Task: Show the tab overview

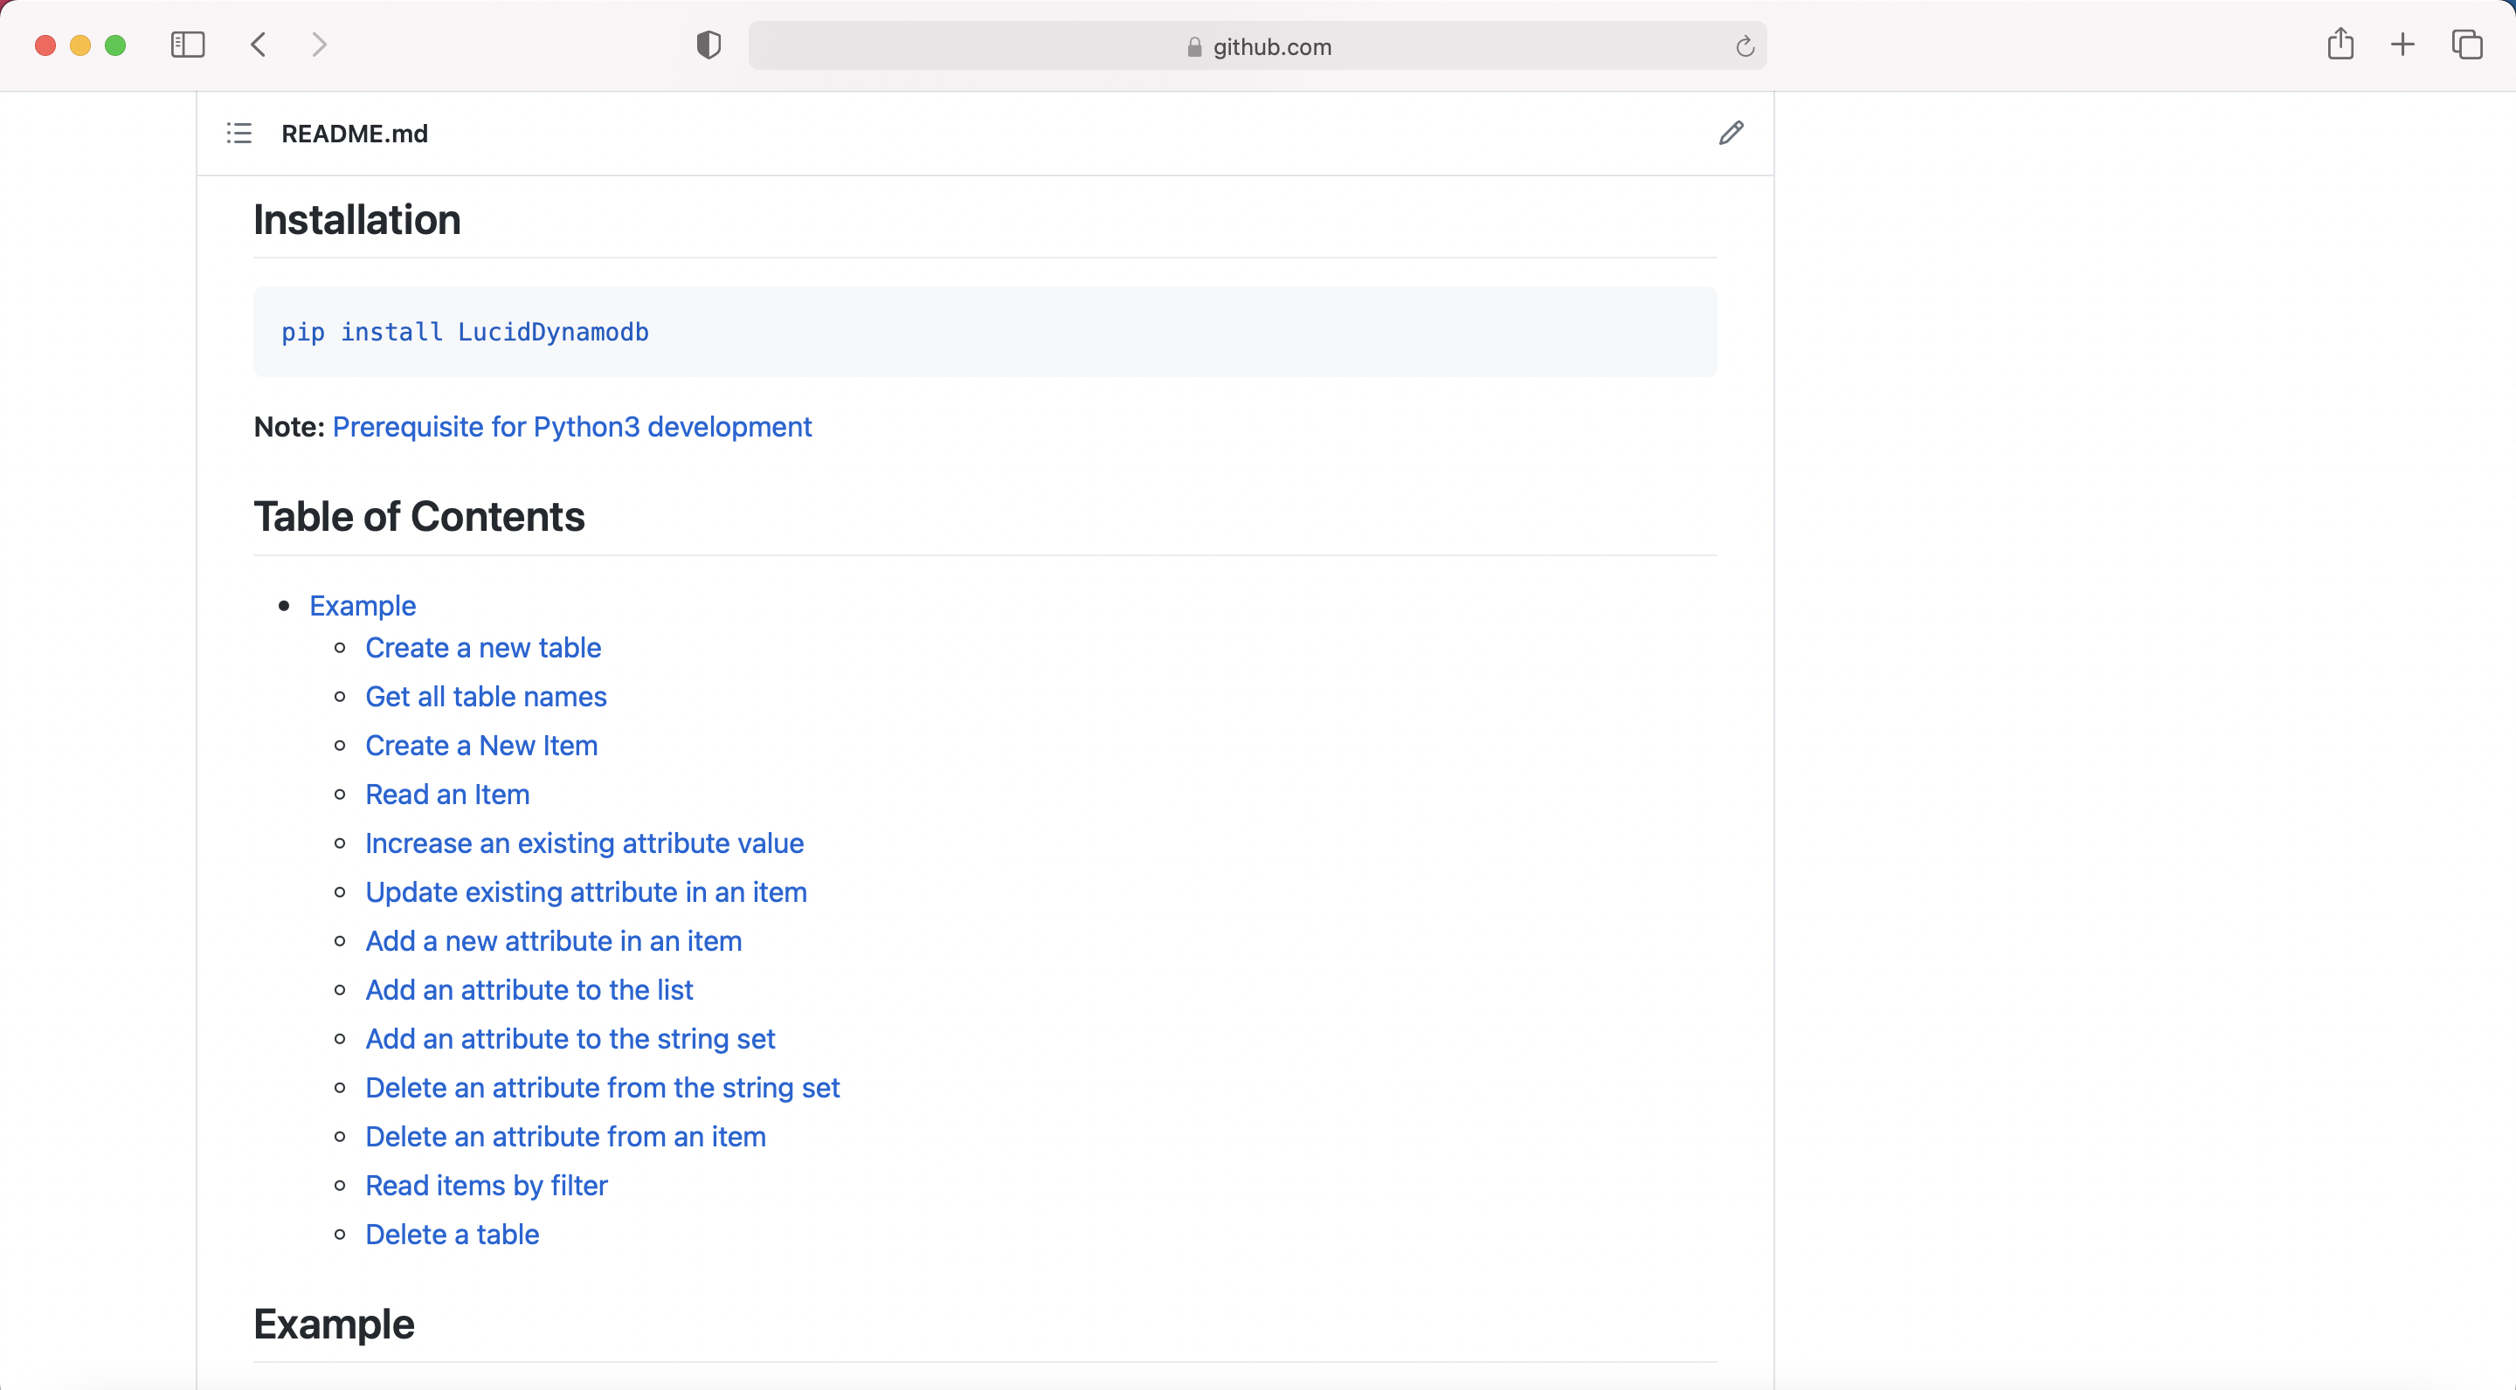Action: (2467, 45)
